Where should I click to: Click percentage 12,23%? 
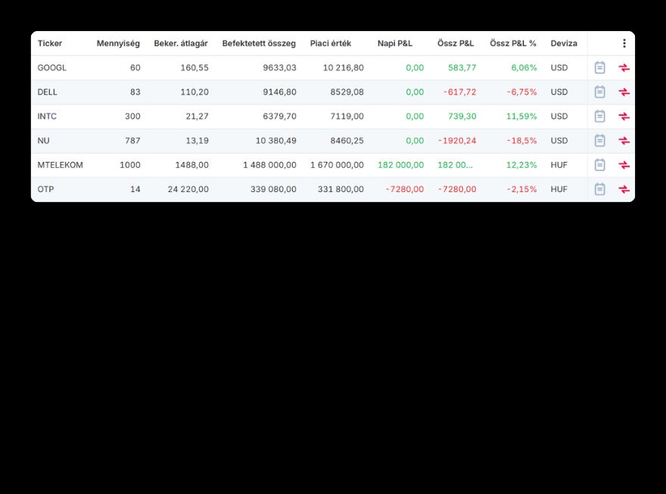click(x=521, y=165)
